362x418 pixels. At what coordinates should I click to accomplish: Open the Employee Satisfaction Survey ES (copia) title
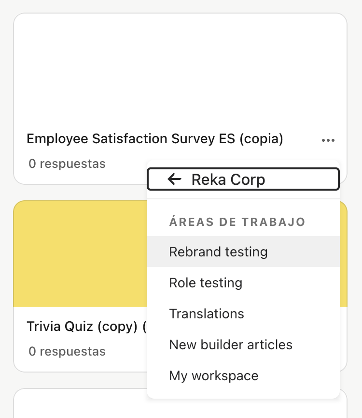coord(154,139)
